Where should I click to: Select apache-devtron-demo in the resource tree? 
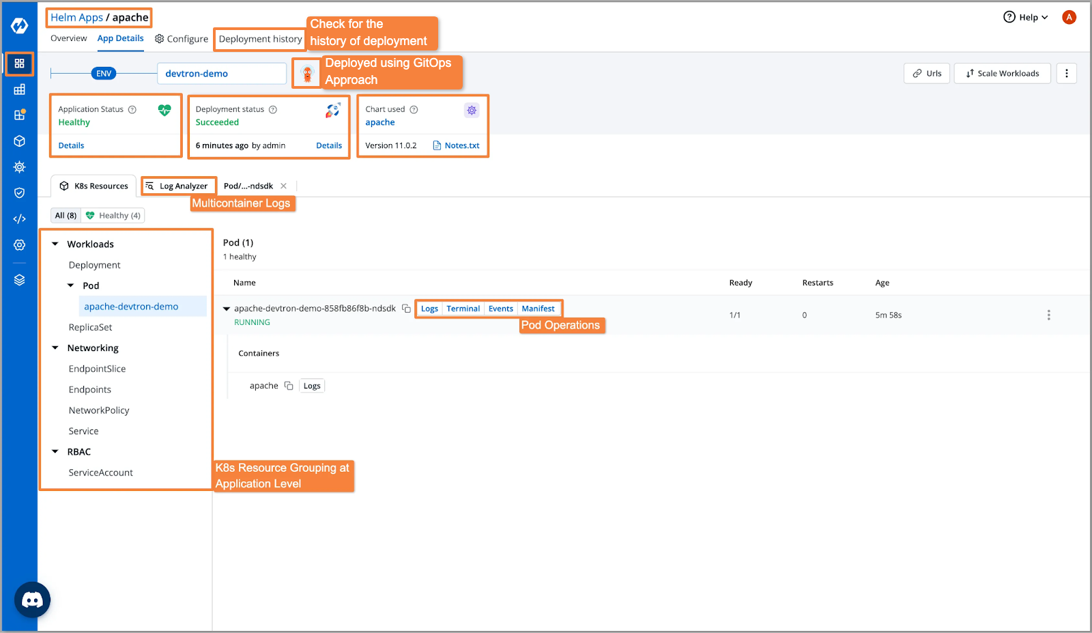pos(143,307)
